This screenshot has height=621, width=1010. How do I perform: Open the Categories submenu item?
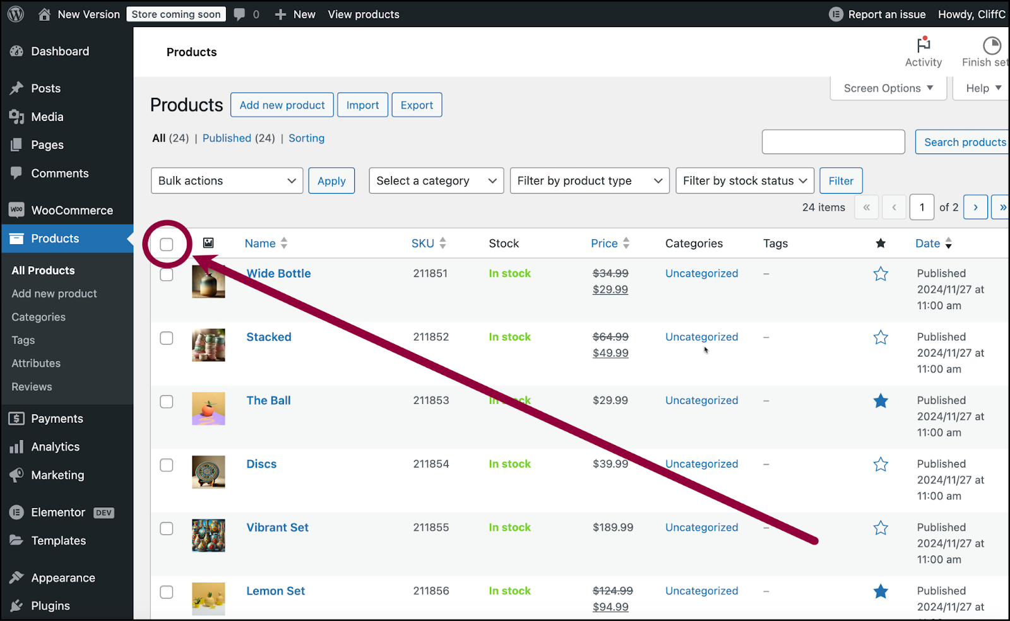pyautogui.click(x=39, y=317)
